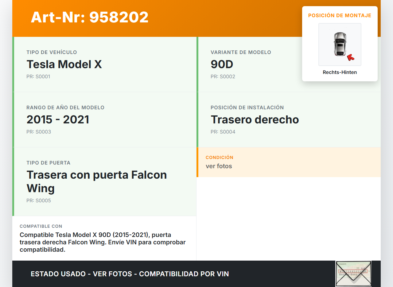
Task: Click the PR: S0004 code
Action: coord(223,132)
